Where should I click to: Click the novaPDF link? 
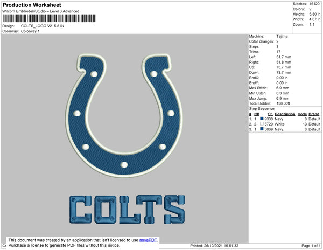[x=148, y=240]
